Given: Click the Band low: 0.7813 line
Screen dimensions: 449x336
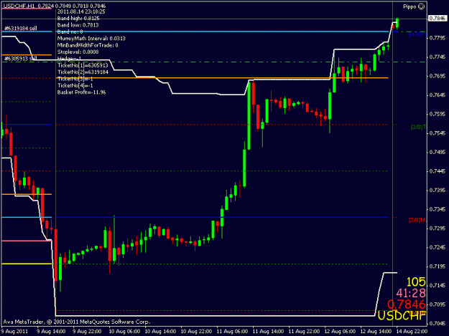Looking at the screenshot, I should pos(78,25).
